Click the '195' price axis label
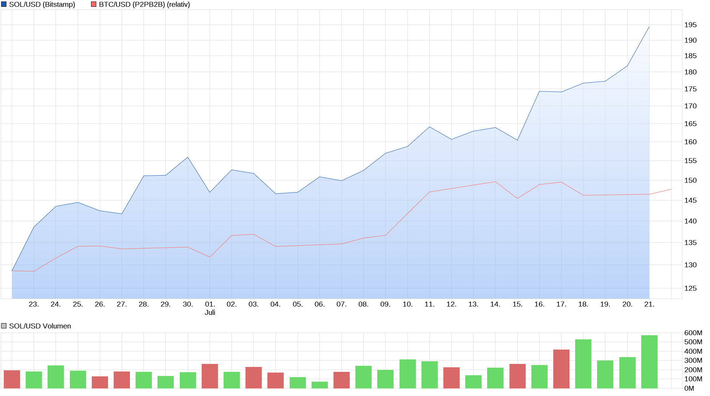The image size is (710, 396). click(690, 25)
